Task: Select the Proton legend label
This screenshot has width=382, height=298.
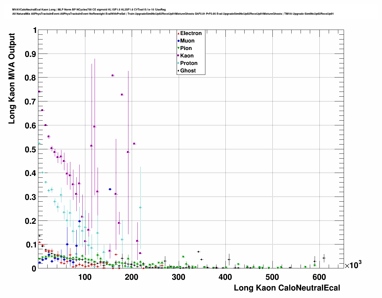Action: point(189,63)
